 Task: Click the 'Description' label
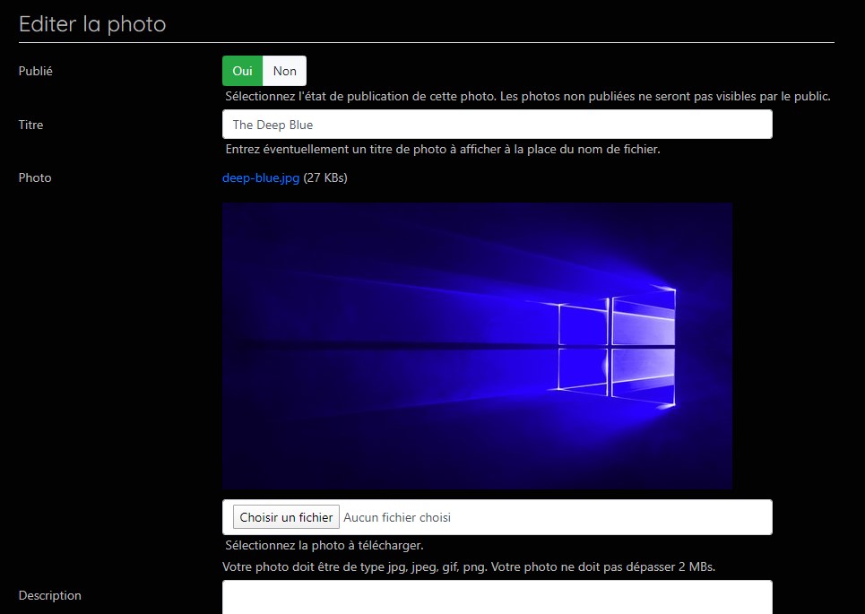(49, 595)
